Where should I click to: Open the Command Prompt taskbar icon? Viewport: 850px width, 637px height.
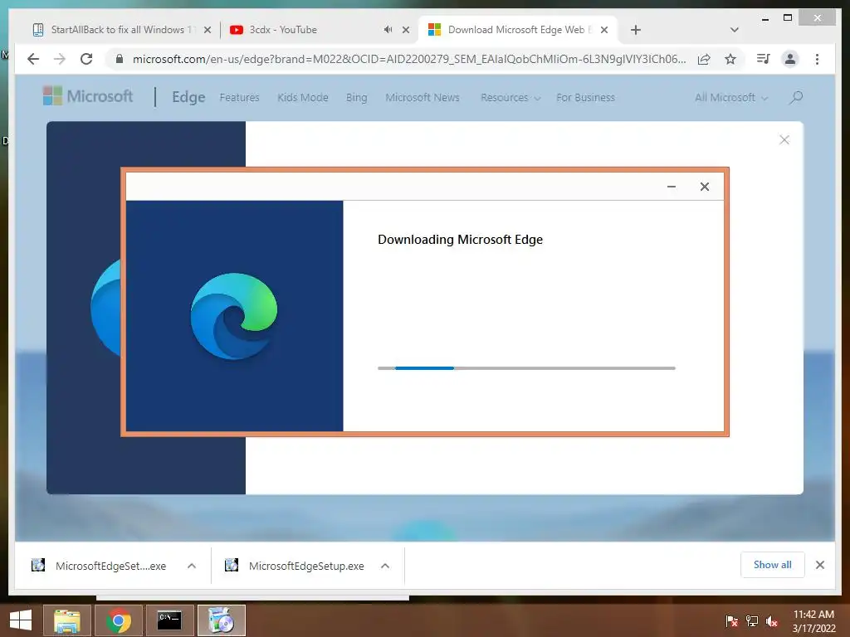(x=169, y=620)
